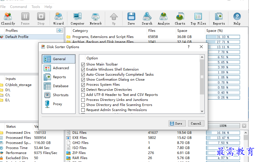
Task: Open the Search tool in toolbar
Action: (x=147, y=19)
